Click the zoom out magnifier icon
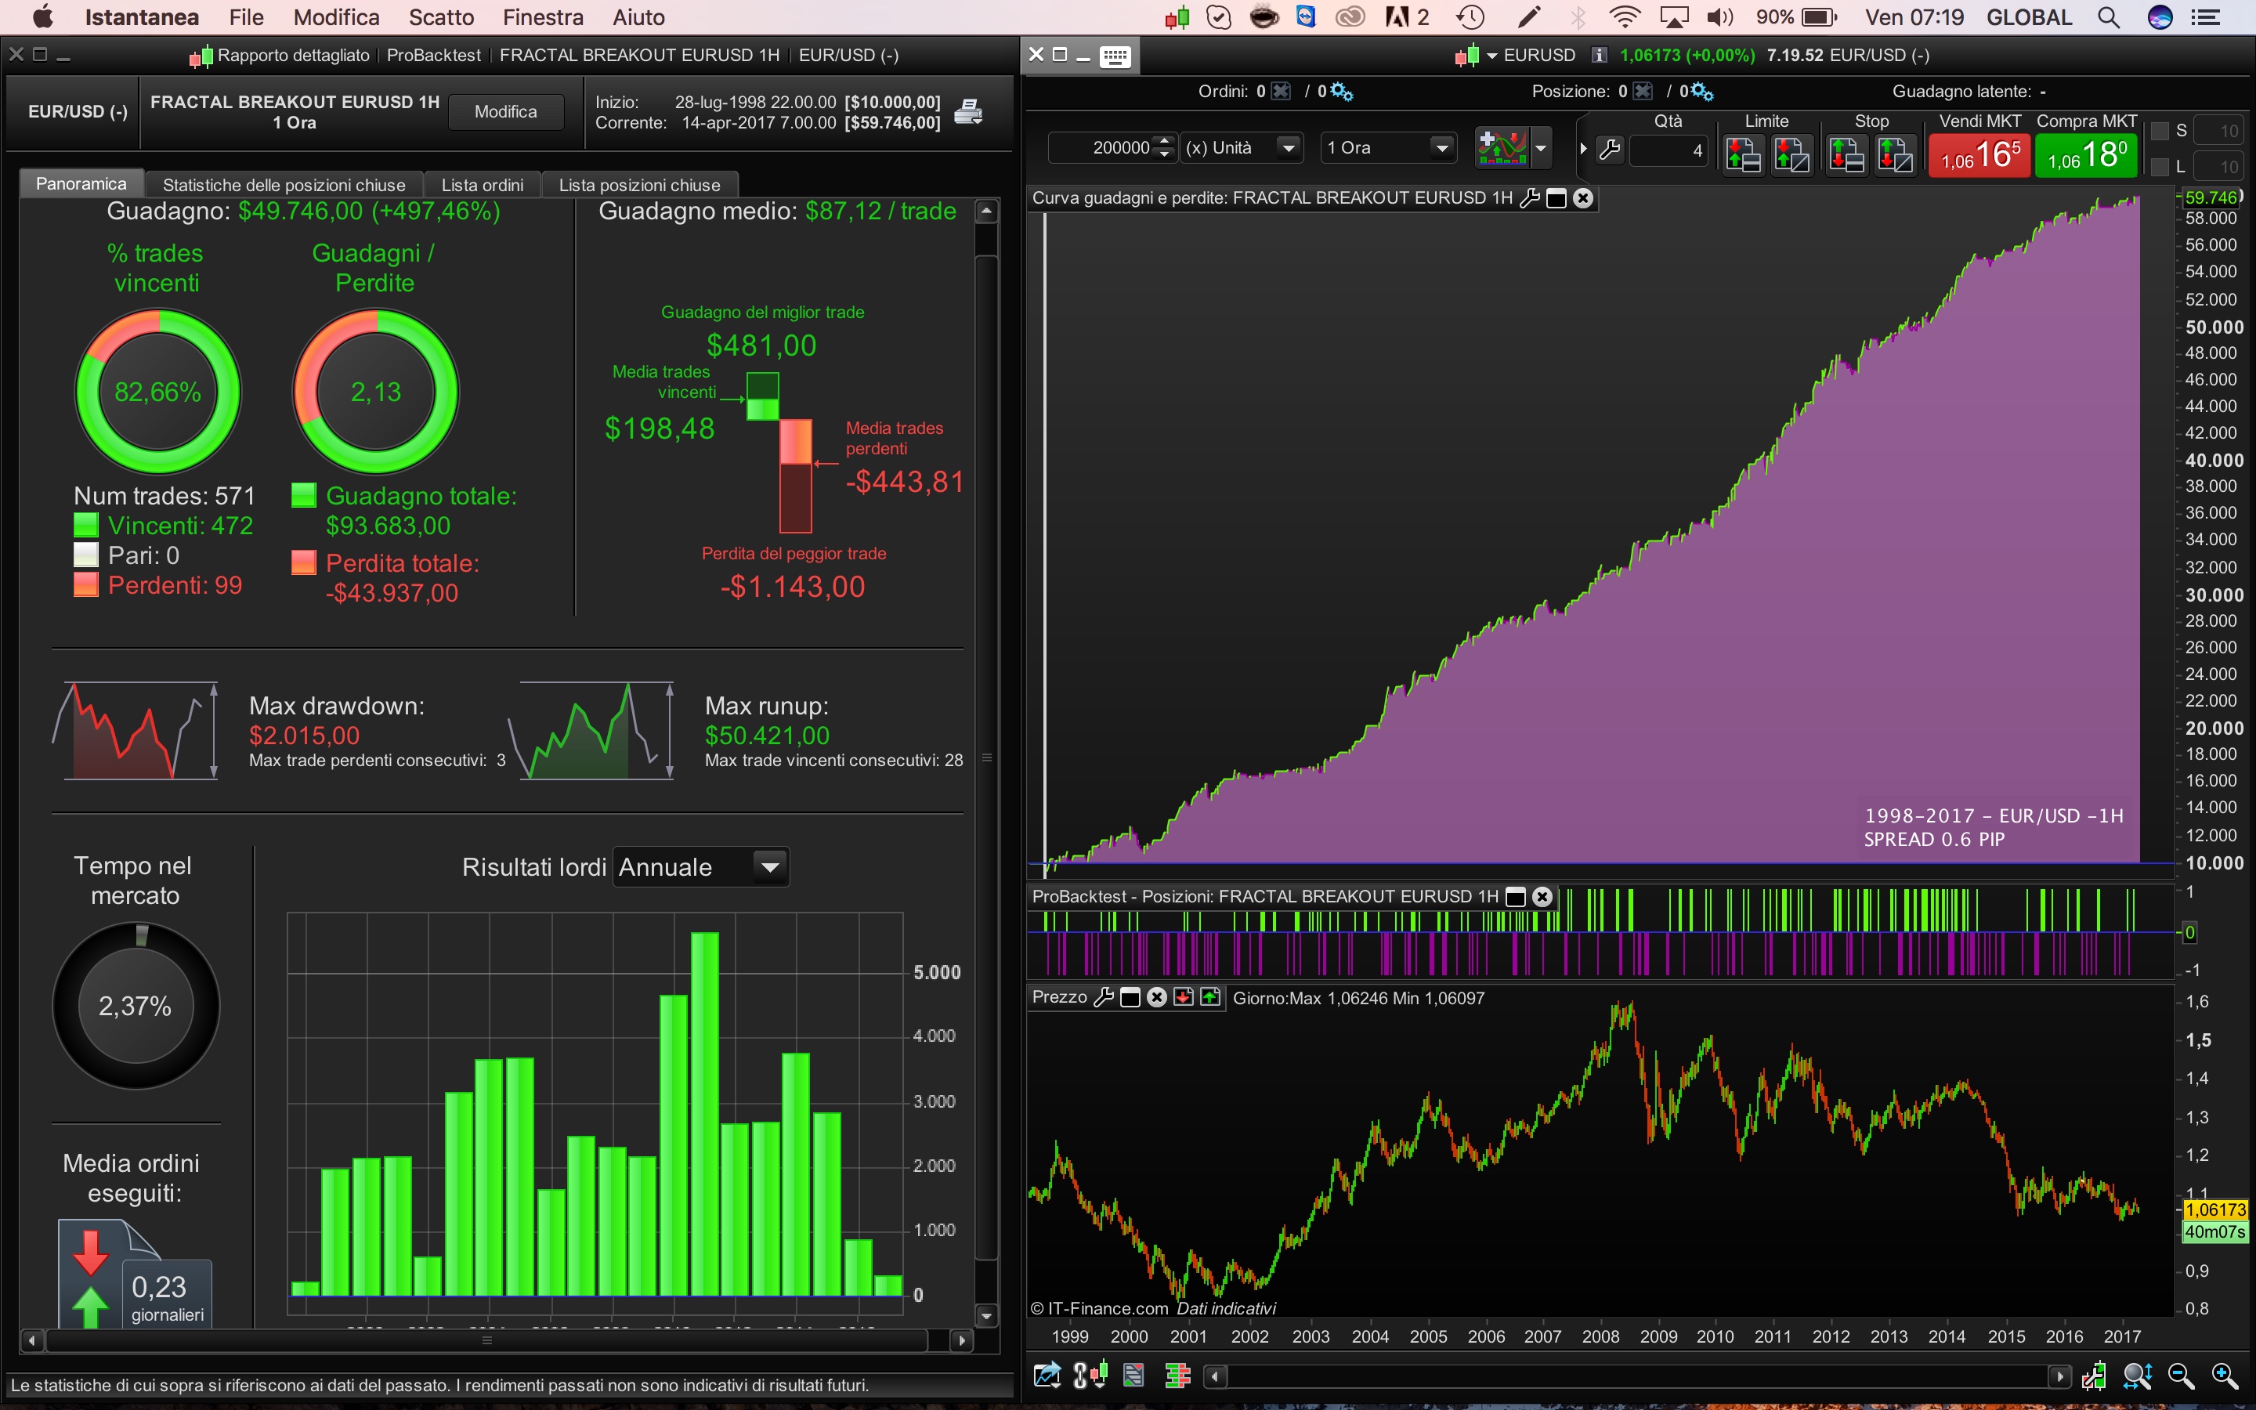This screenshot has height=1410, width=2256. click(2181, 1376)
